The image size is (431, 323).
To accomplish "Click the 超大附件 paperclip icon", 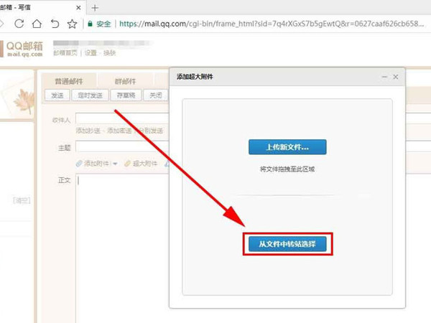I will coord(127,164).
